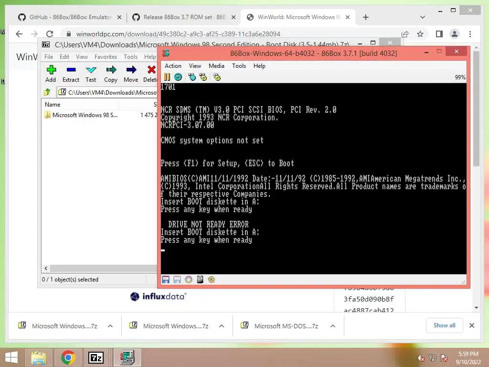
Task: Close the GitHub 86Box/86Box tab
Action: click(119, 17)
